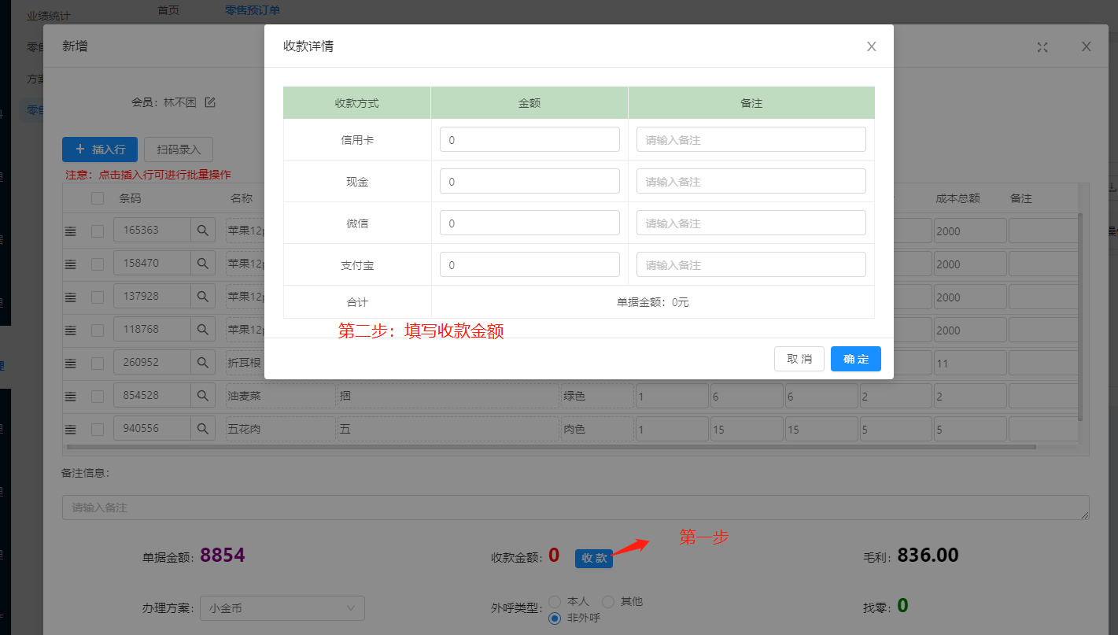Click the 备注信息 textarea
This screenshot has width=1118, height=635.
pyautogui.click(x=576, y=508)
